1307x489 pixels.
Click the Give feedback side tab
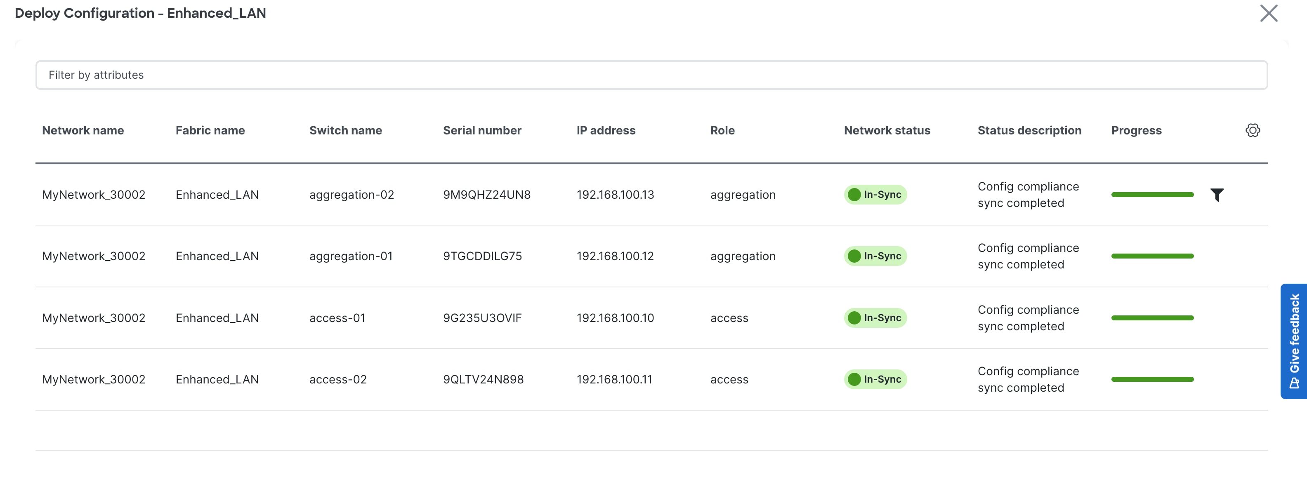(x=1294, y=341)
